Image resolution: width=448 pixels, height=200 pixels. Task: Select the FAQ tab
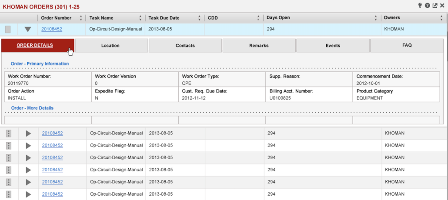click(407, 45)
